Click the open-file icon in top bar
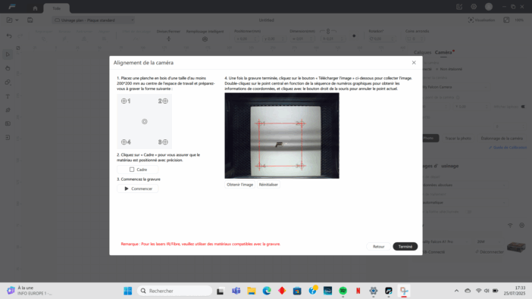532x299 pixels. click(x=10, y=20)
